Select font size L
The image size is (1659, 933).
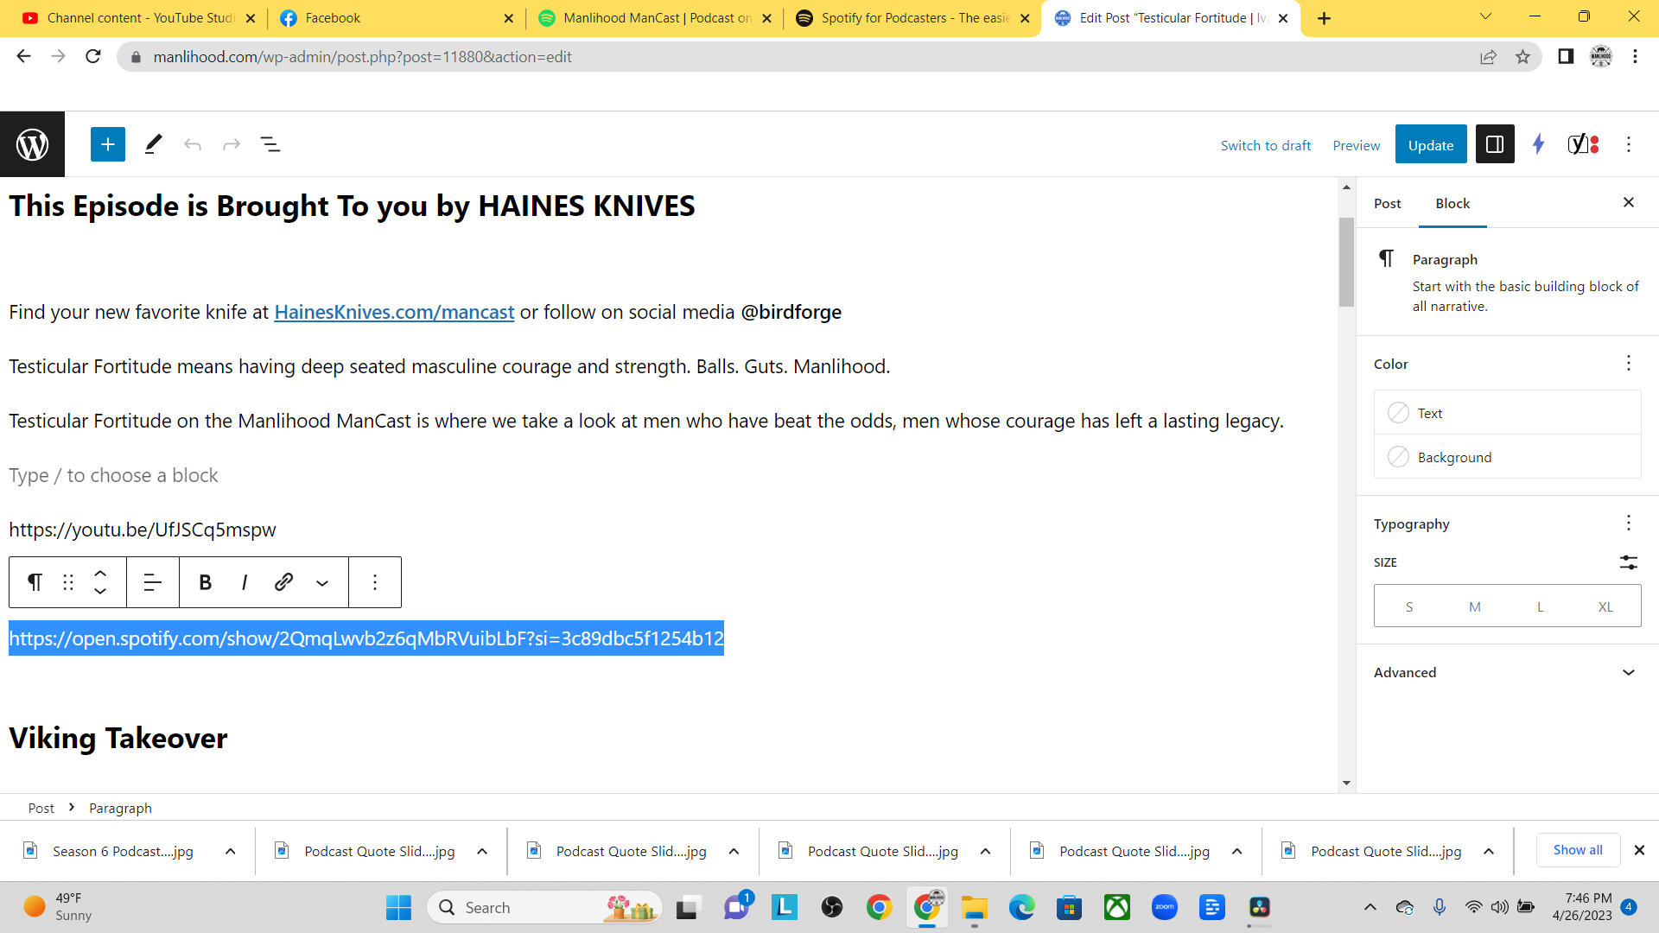click(1540, 606)
